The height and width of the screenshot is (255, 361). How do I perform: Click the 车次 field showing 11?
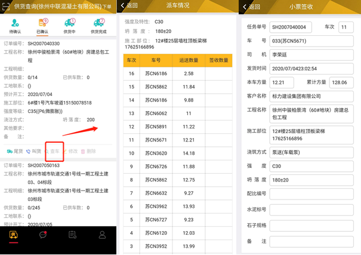coord(346,27)
